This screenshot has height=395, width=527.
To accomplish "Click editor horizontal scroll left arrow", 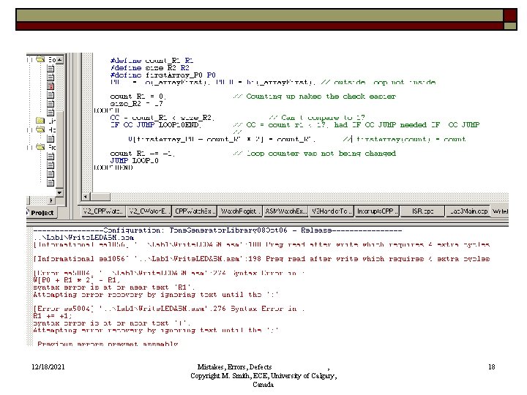I will (86, 197).
